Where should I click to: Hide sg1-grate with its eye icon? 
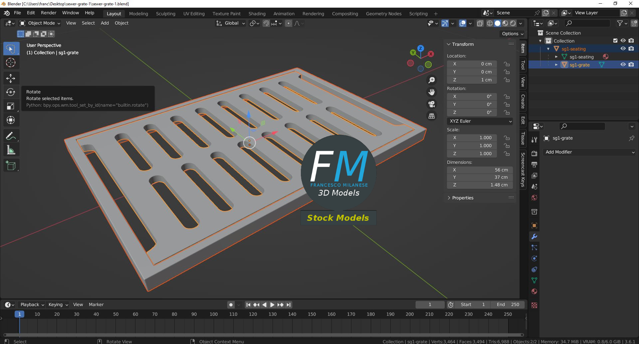623,64
